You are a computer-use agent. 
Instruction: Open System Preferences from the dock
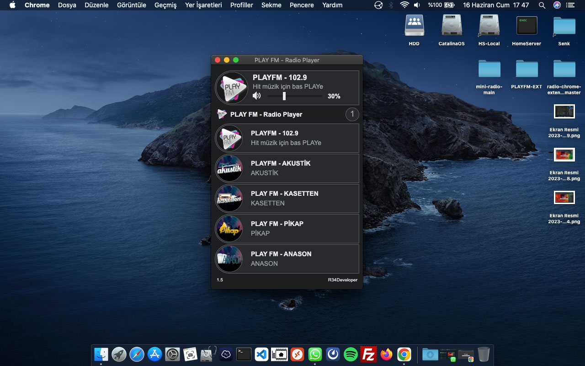click(x=172, y=354)
